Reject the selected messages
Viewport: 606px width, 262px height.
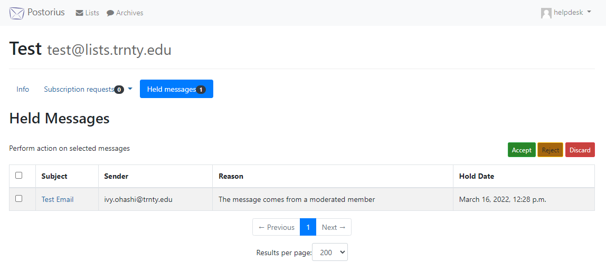[551, 150]
